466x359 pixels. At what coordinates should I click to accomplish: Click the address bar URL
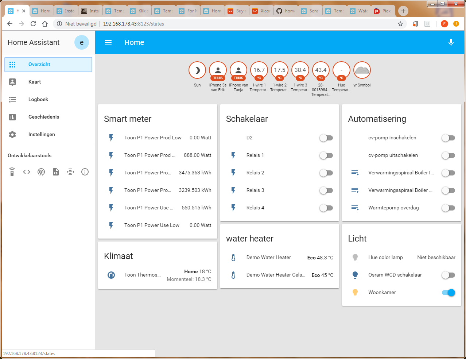click(133, 24)
